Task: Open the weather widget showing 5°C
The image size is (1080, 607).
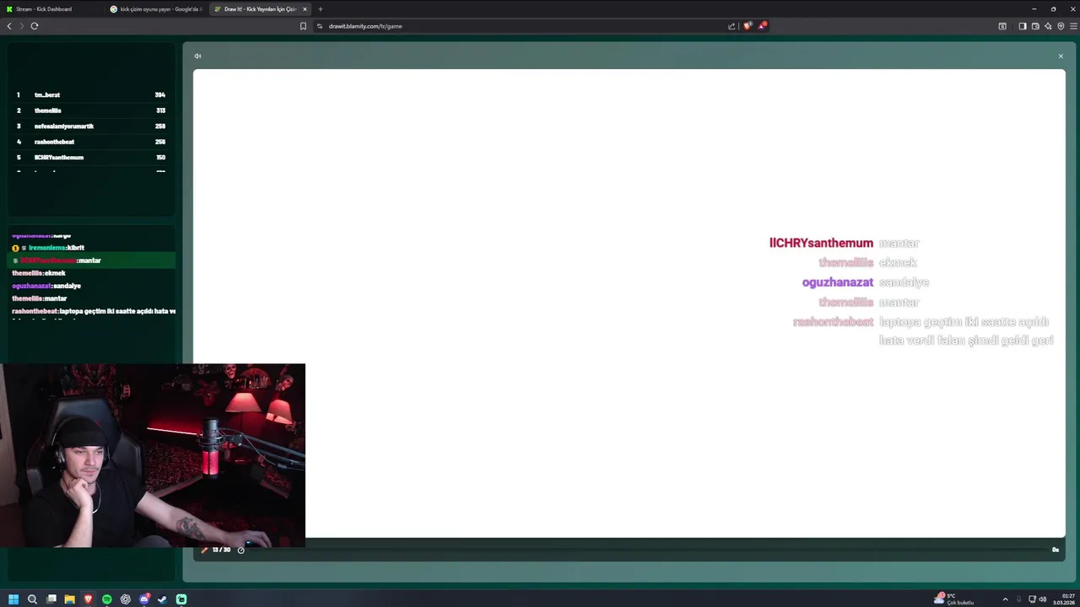Action: click(x=954, y=599)
